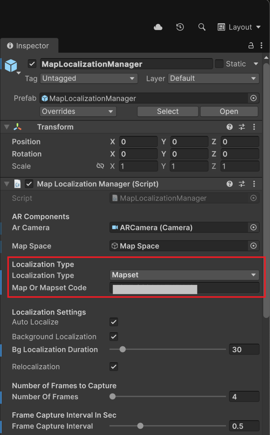The height and width of the screenshot is (435, 270).
Task: Disable the Map Localization Manager script checkbox
Action: [x=29, y=184]
